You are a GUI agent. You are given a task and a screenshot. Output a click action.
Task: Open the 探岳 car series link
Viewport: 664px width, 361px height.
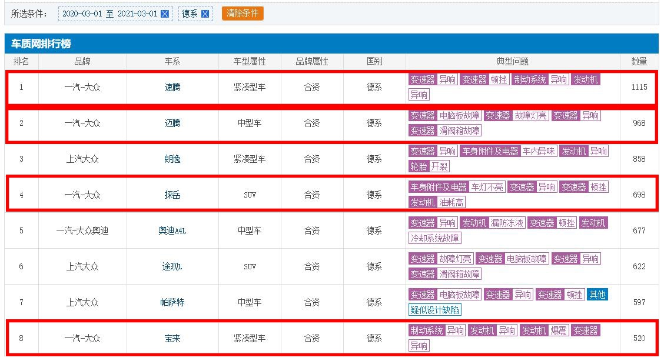[172, 195]
